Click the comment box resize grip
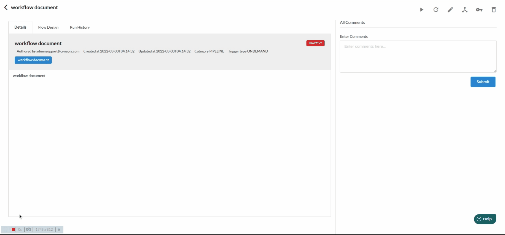Viewport: 505px width, 235px height. click(x=495, y=71)
